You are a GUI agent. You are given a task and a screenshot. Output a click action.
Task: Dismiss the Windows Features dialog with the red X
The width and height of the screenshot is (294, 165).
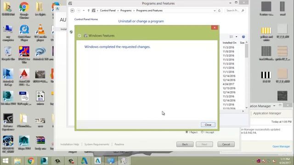(215, 27)
